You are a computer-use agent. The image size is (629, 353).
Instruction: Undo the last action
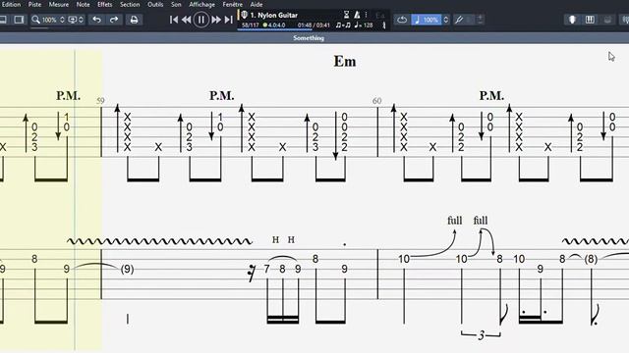click(96, 20)
